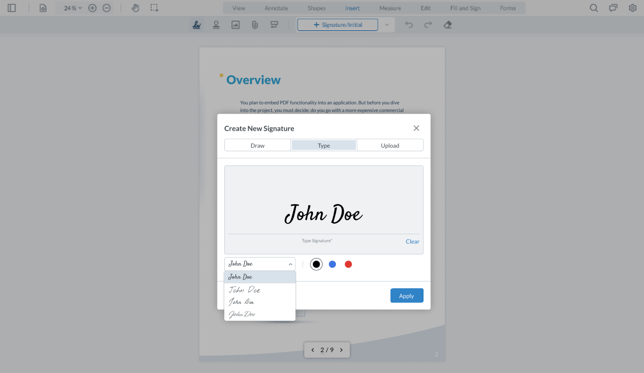Choose the fourth John Doe font option

pyautogui.click(x=260, y=315)
